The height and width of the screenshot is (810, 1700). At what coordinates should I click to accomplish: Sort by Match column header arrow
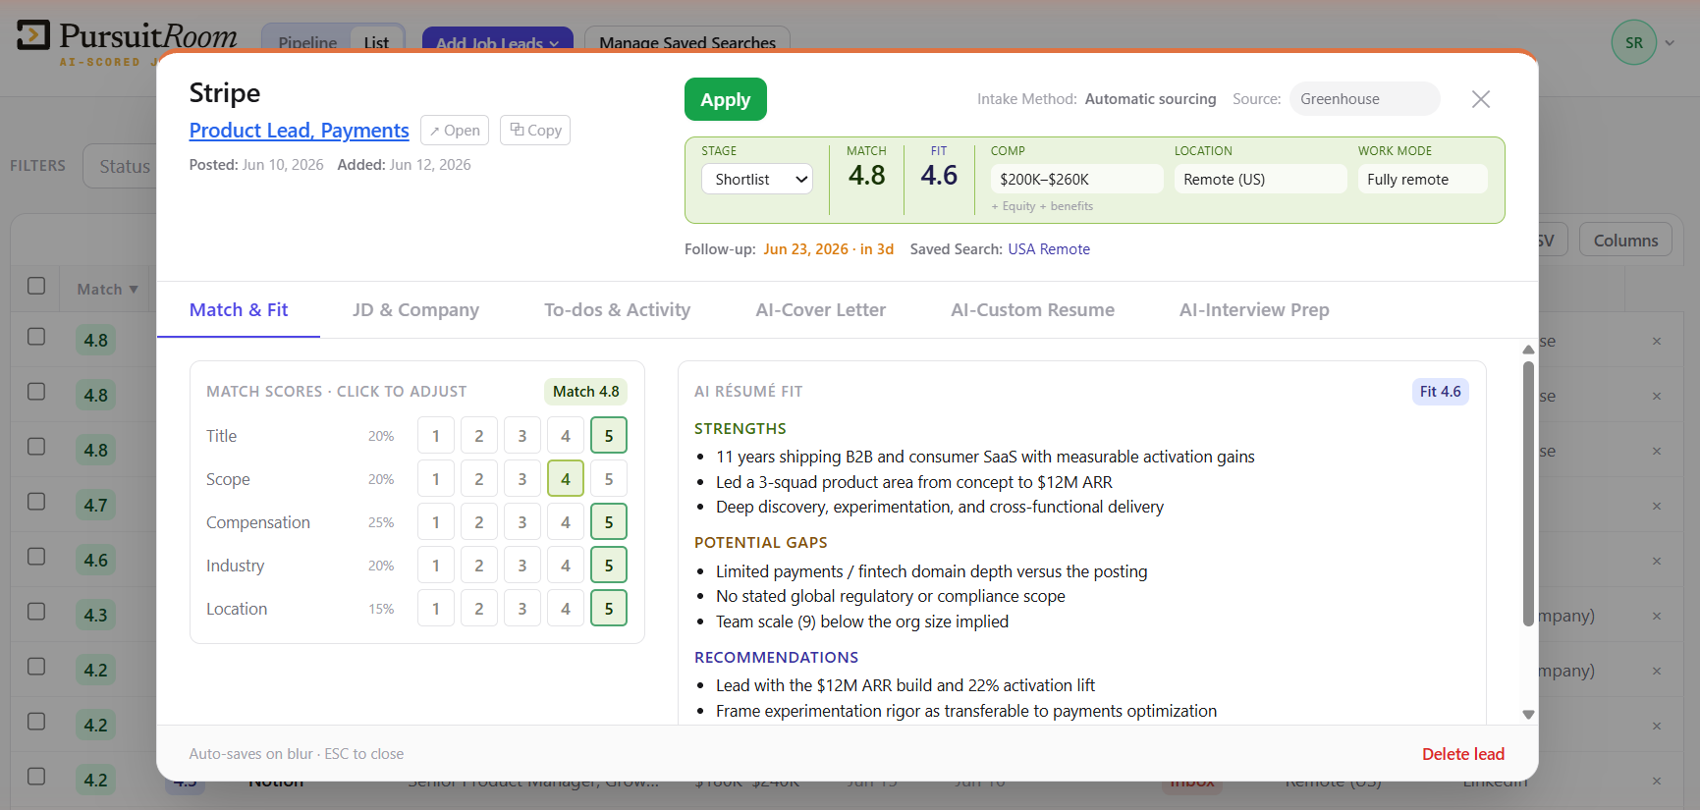tap(134, 290)
